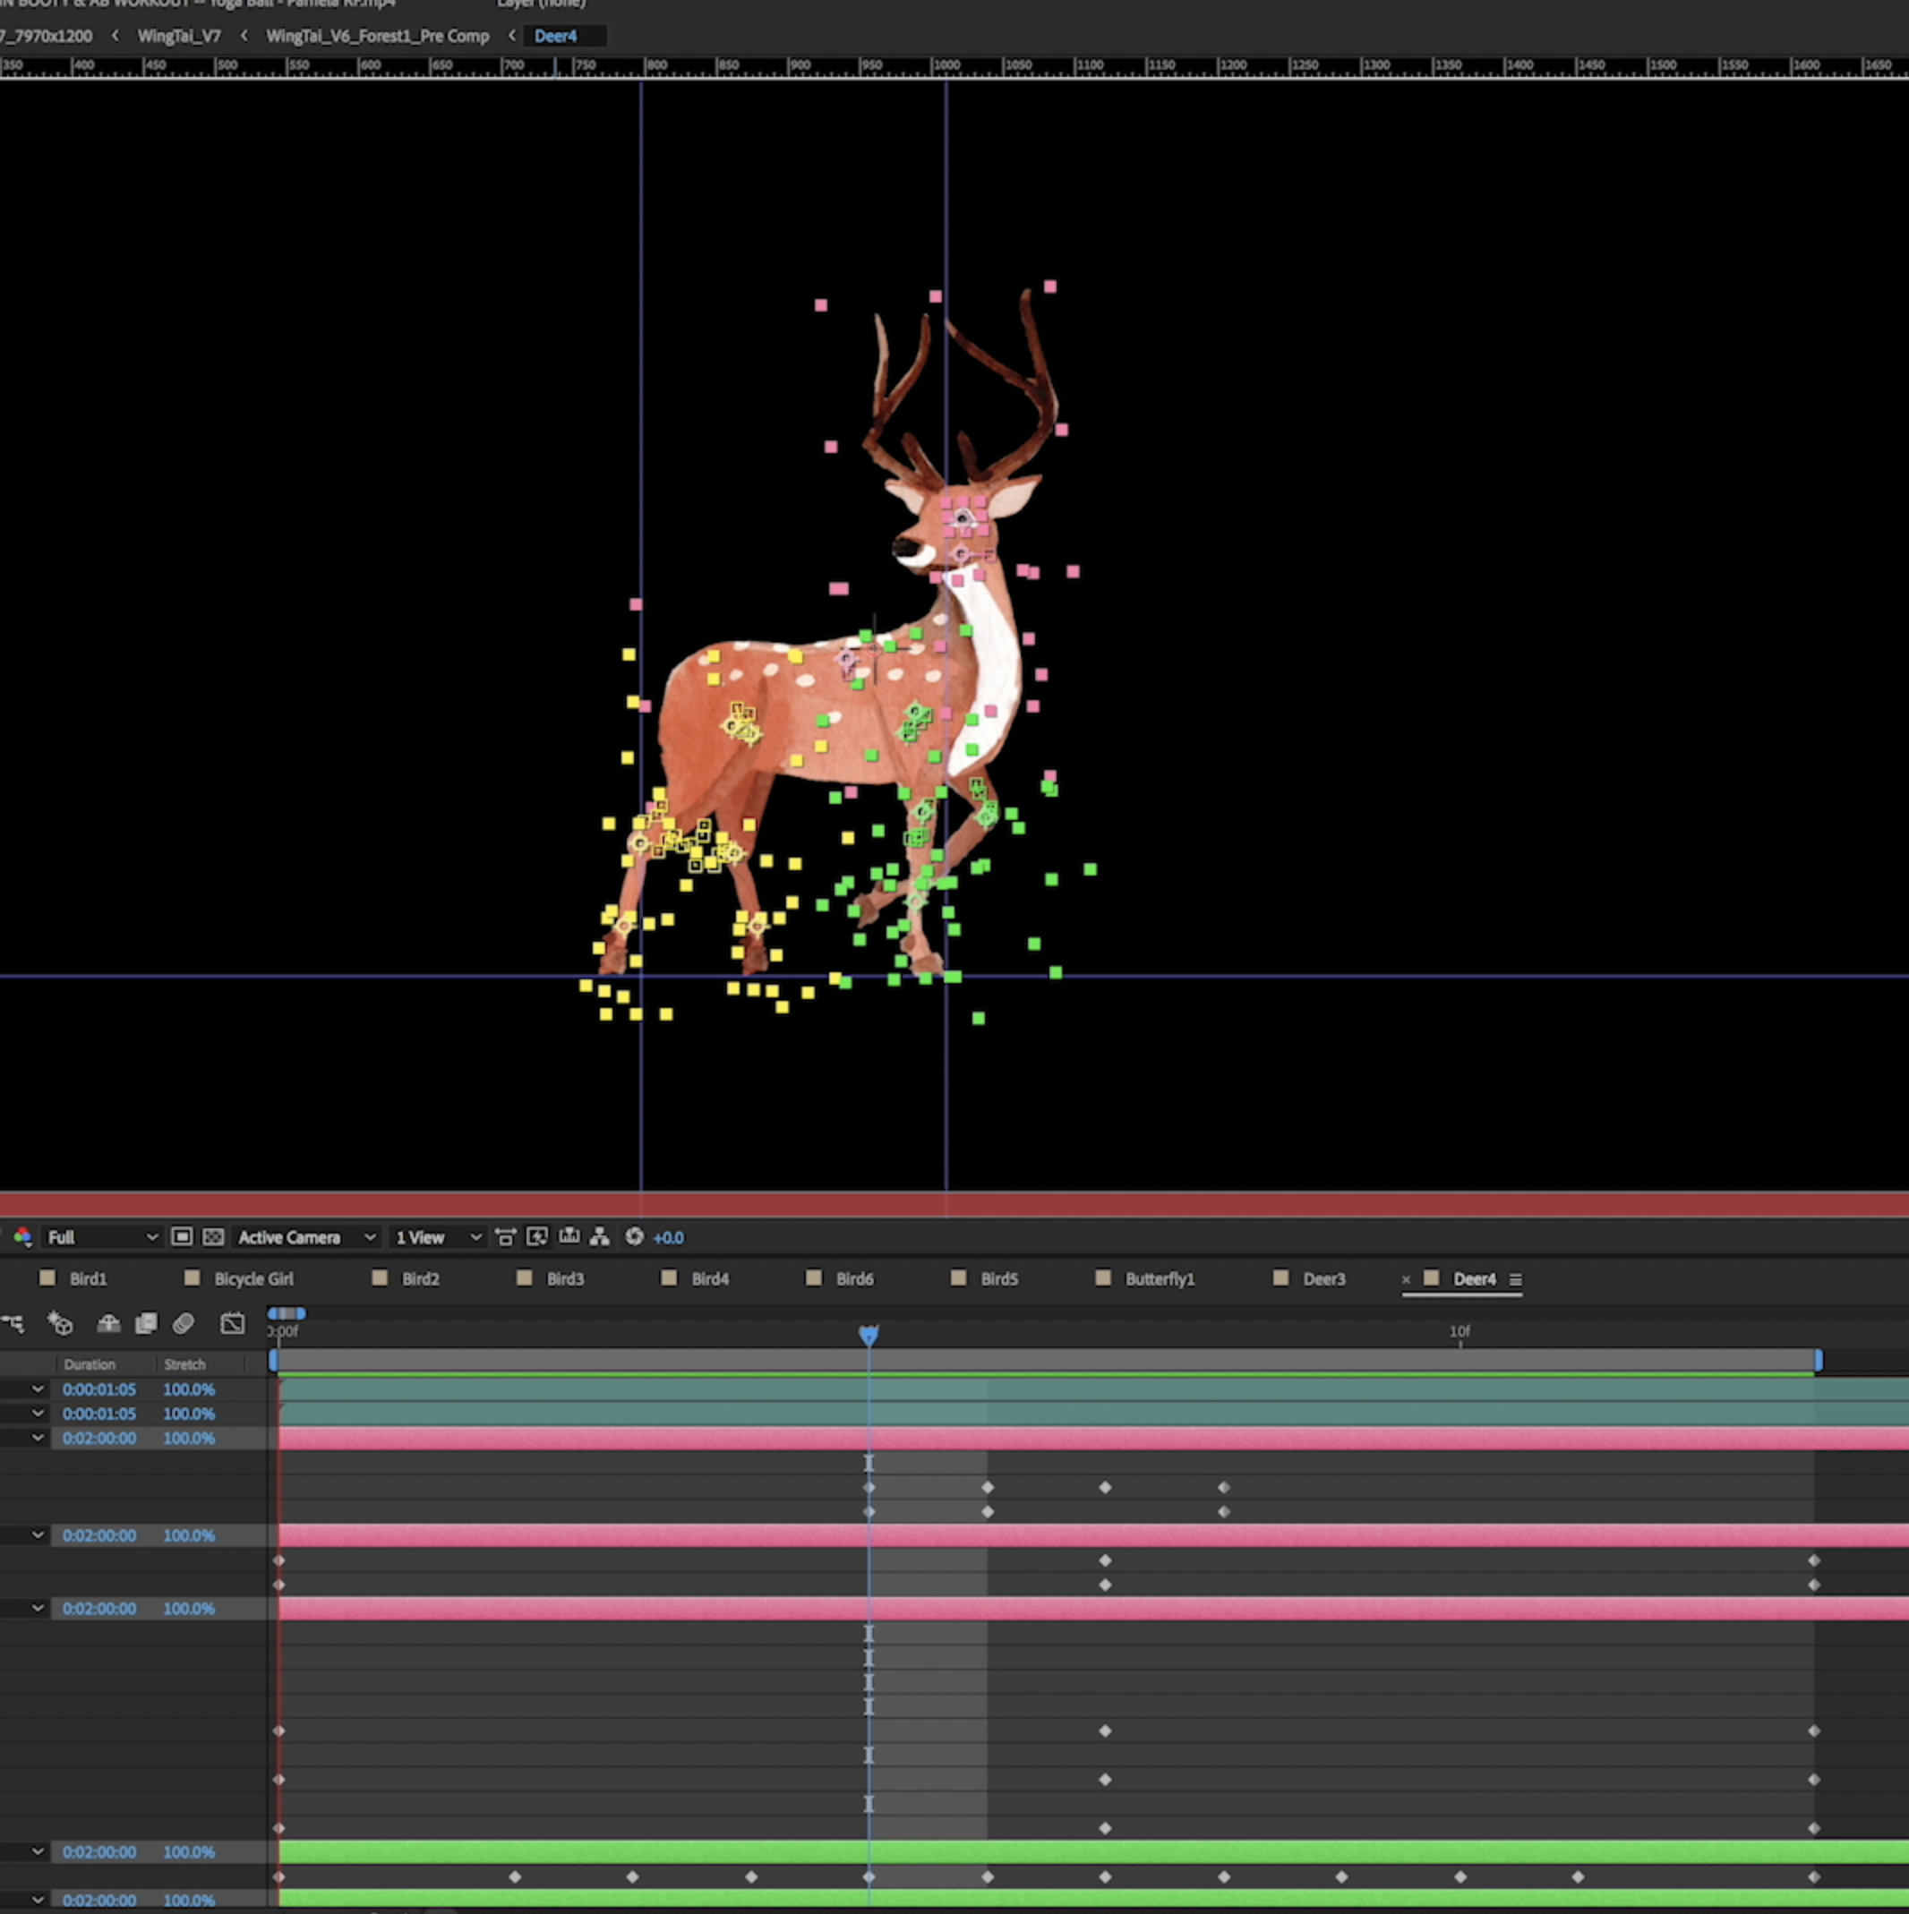
Task: Open the 1 View layout dropdown
Action: click(438, 1236)
